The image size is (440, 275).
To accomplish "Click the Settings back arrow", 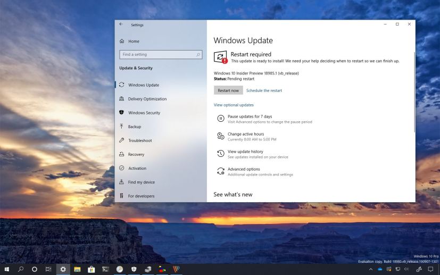I will 121,24.
